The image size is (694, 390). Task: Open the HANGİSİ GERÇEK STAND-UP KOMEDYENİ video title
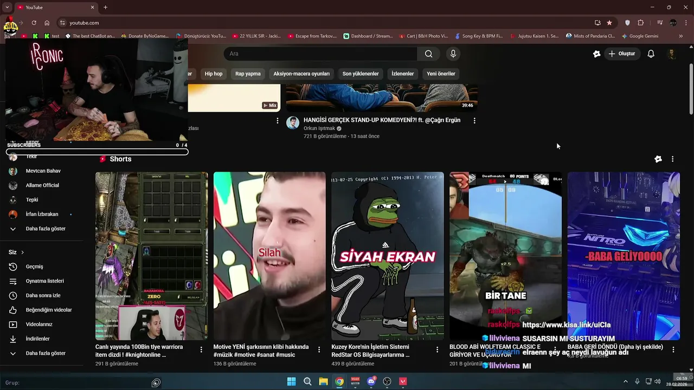(382, 120)
